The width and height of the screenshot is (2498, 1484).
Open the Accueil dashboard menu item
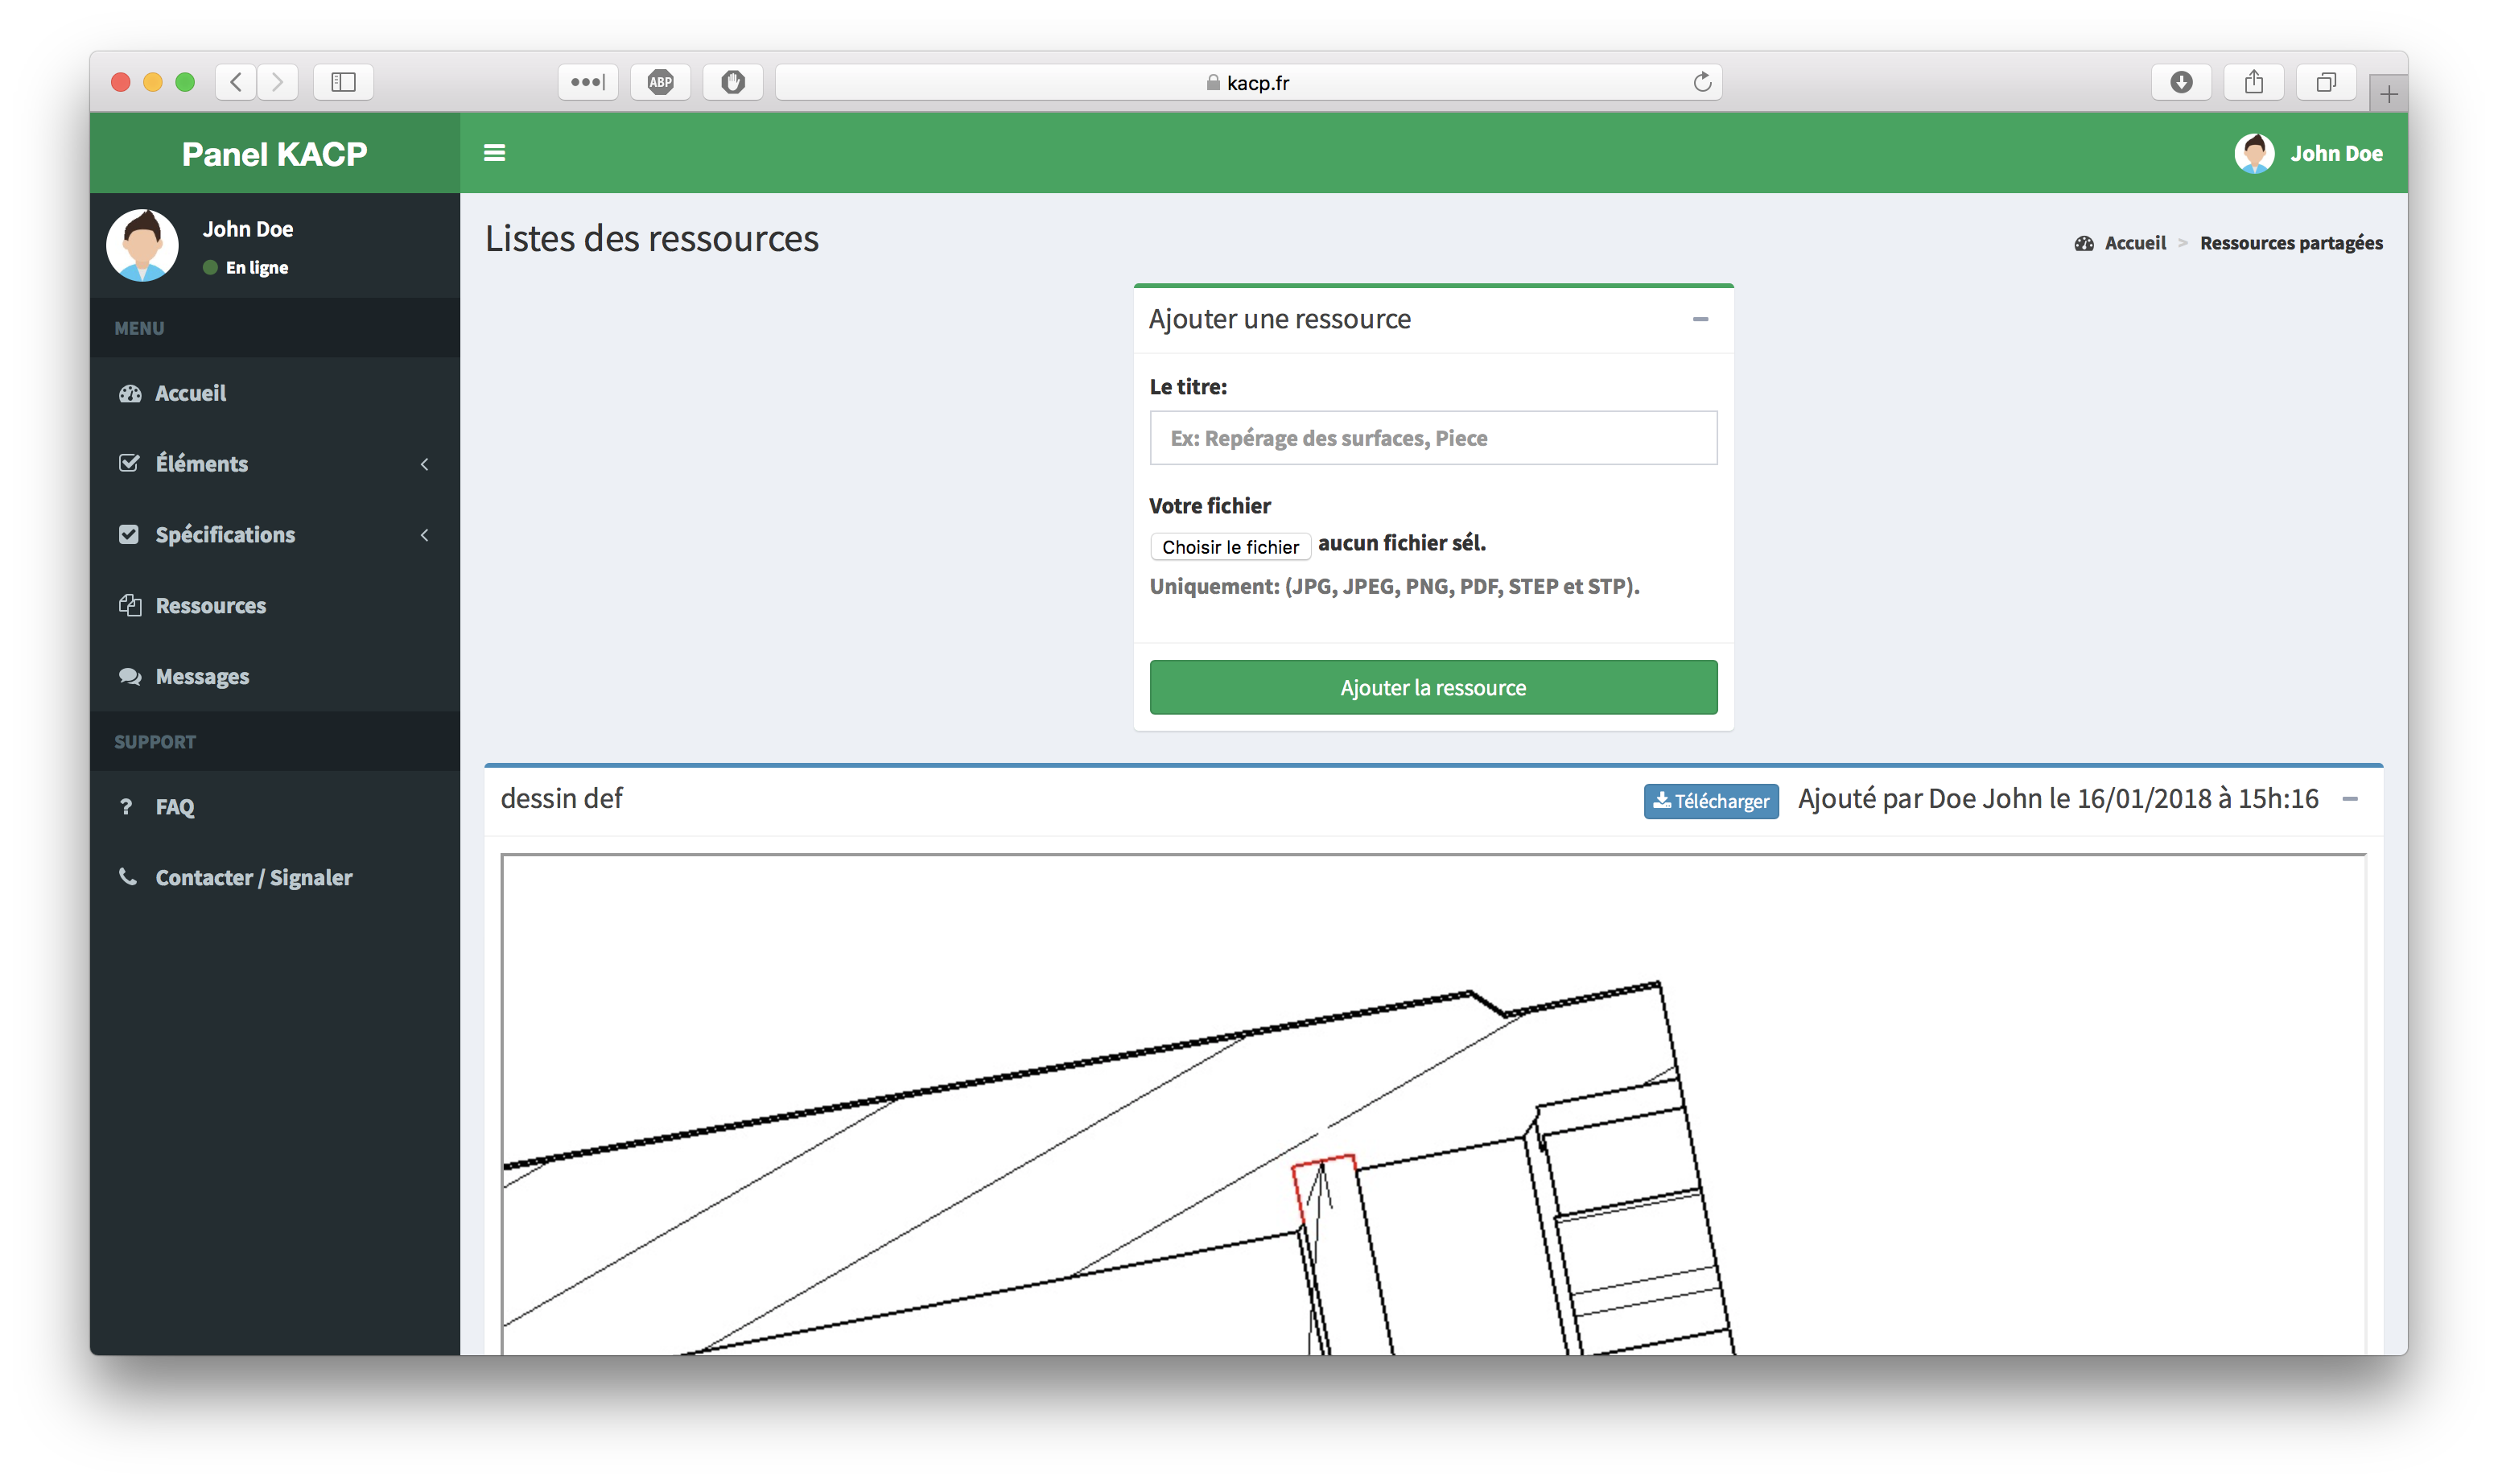(x=190, y=393)
